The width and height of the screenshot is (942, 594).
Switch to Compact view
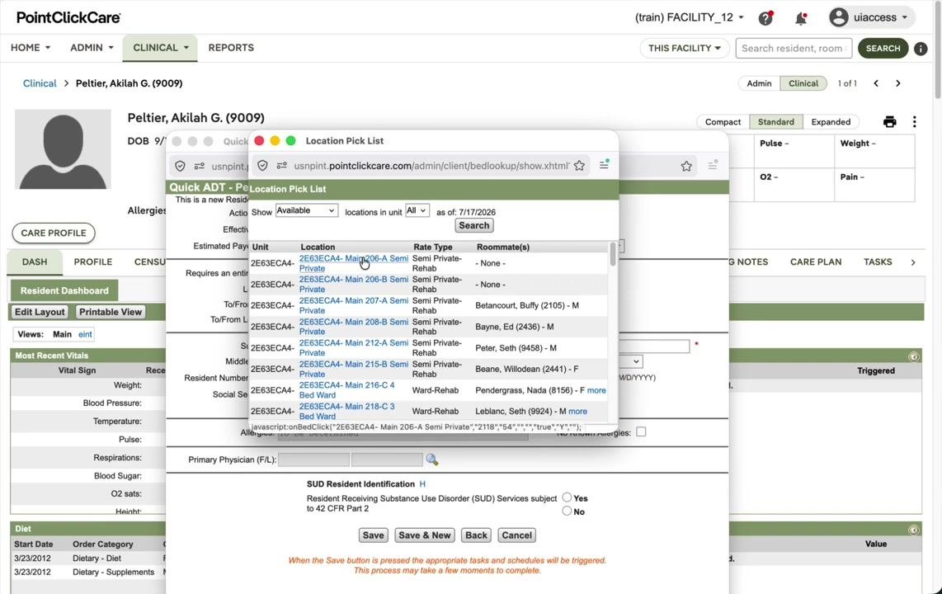723,122
